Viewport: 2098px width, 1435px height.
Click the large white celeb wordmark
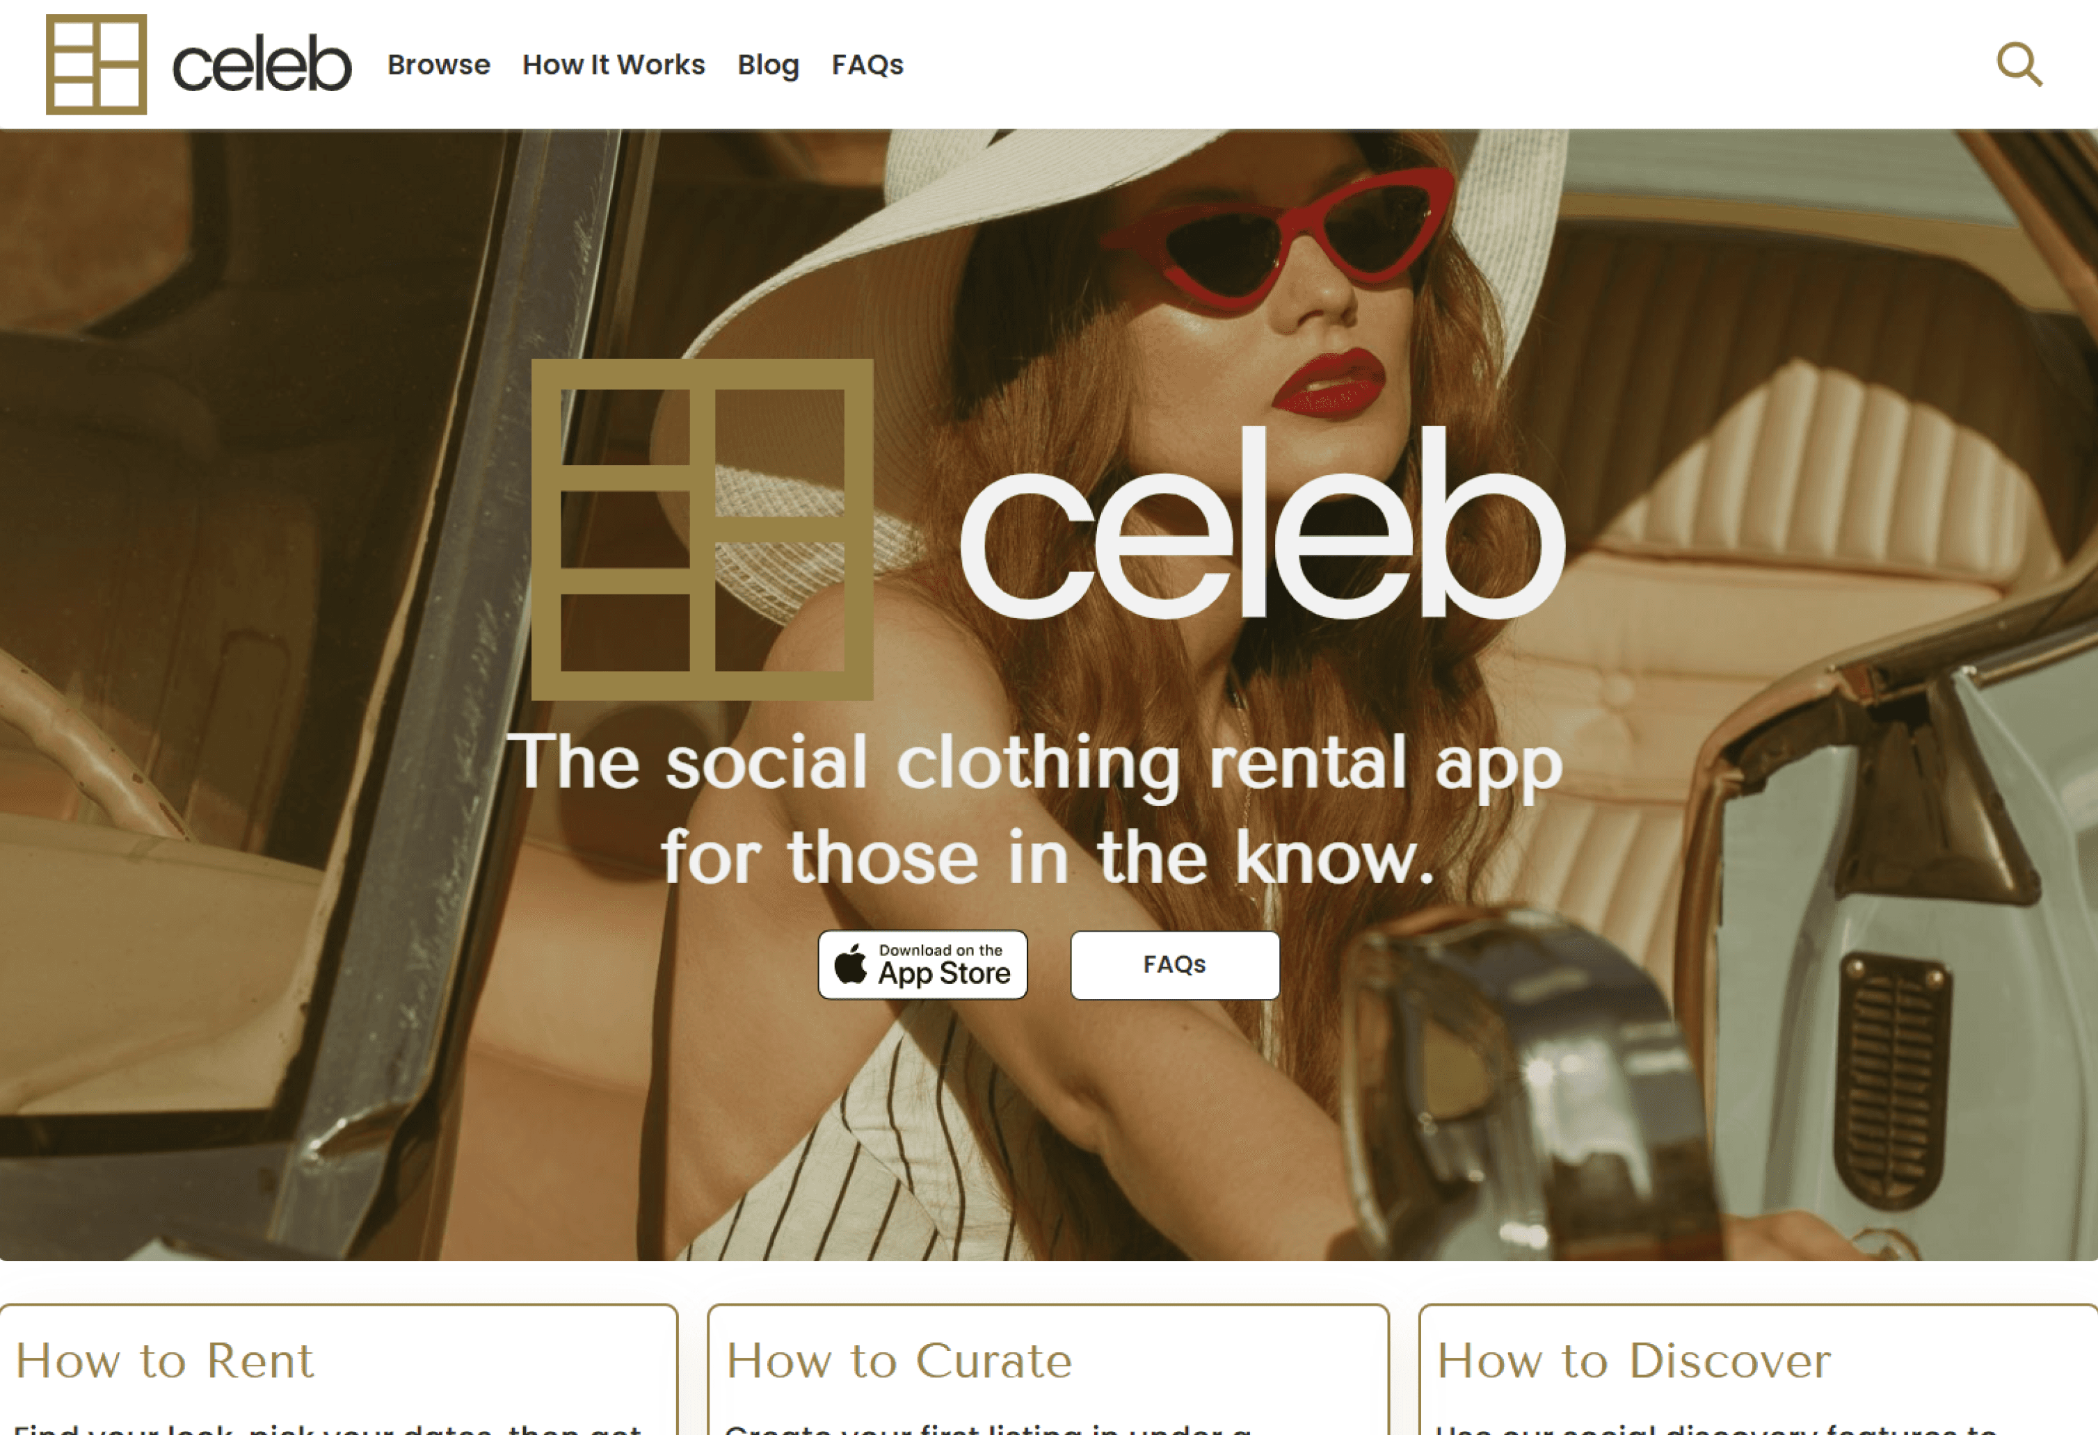click(x=1262, y=524)
